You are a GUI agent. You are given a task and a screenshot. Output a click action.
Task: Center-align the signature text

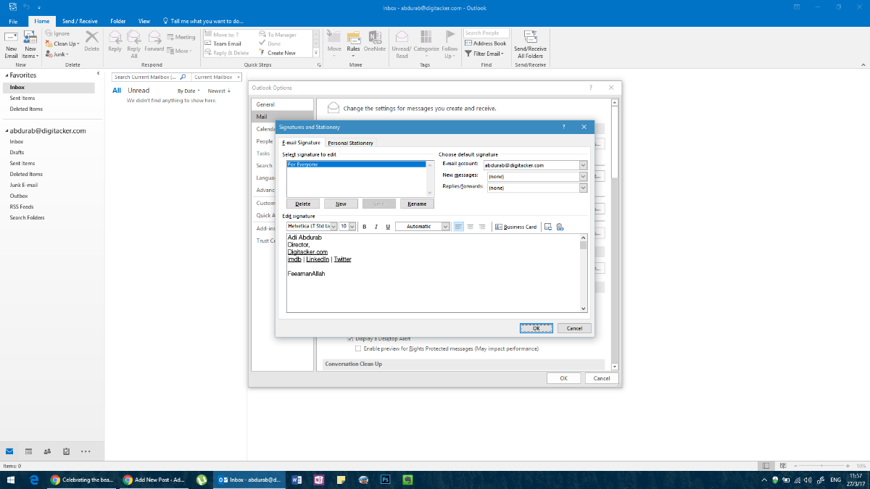tap(471, 227)
